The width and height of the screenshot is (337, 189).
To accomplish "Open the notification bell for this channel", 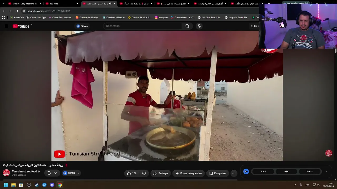I will pos(49,173).
